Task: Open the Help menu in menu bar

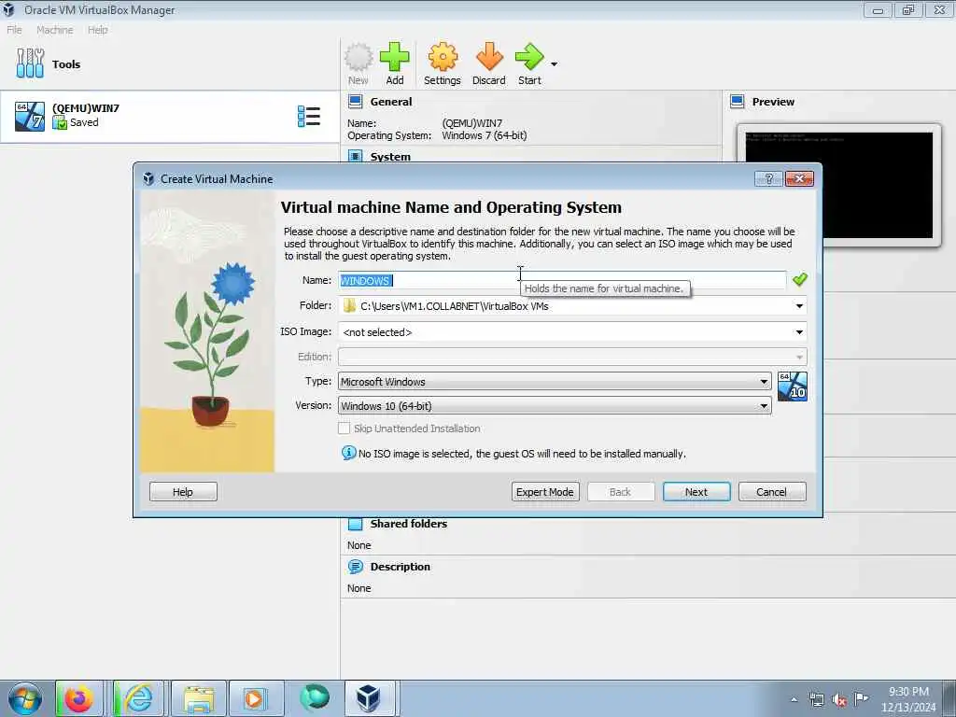Action: (97, 30)
